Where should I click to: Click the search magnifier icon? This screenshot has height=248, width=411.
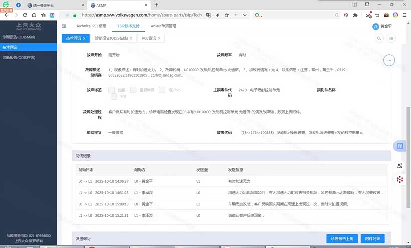[x=379, y=38]
